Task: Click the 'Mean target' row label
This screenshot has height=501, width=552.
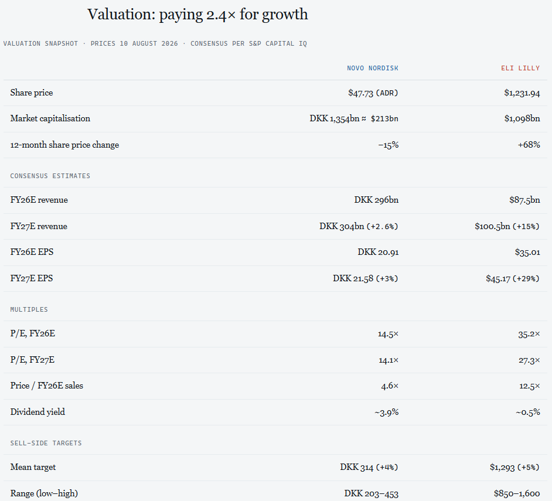Action: [x=33, y=467]
